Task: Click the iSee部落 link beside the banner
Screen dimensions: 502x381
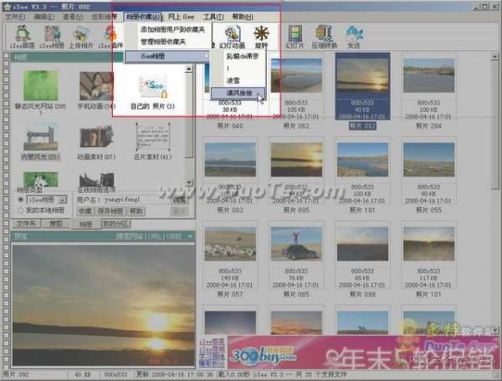Action: (x=212, y=342)
